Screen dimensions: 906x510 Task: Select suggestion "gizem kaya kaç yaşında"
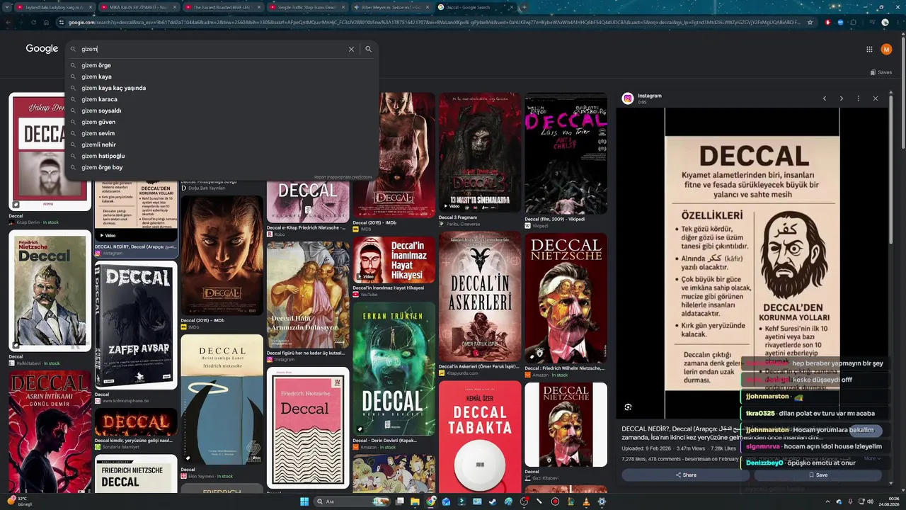pos(113,88)
